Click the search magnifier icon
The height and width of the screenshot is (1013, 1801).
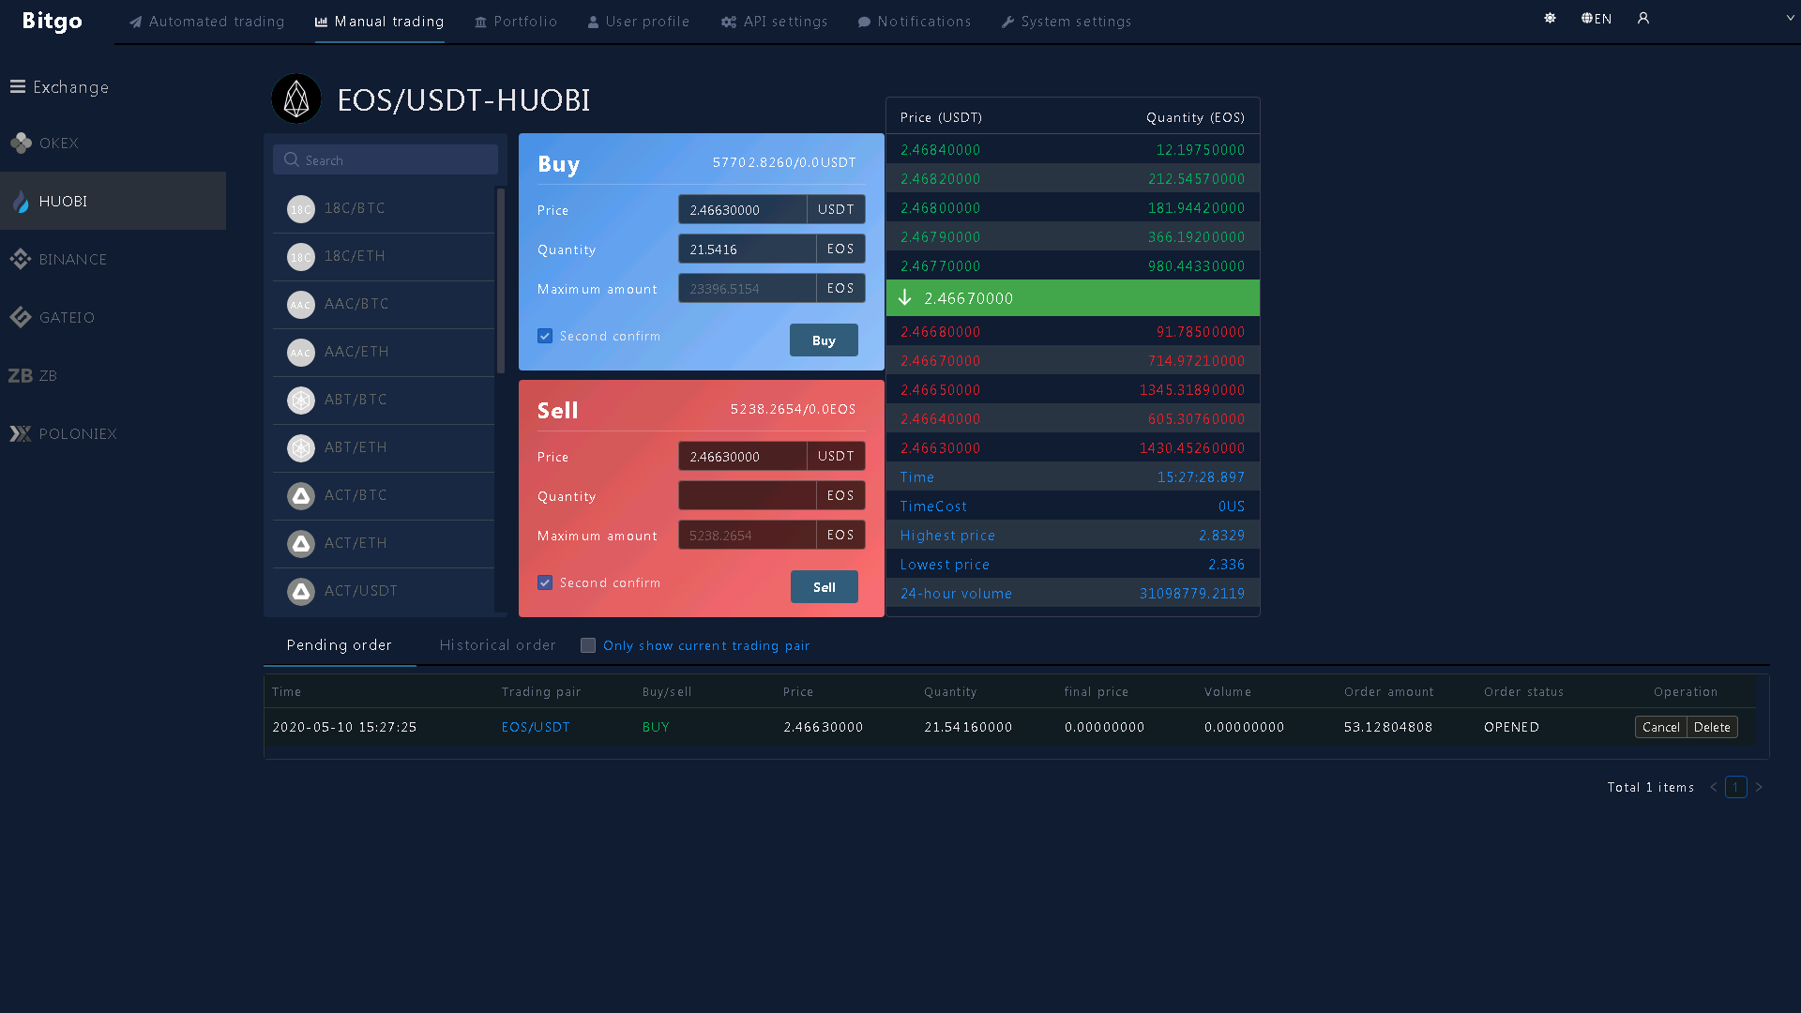coord(292,159)
